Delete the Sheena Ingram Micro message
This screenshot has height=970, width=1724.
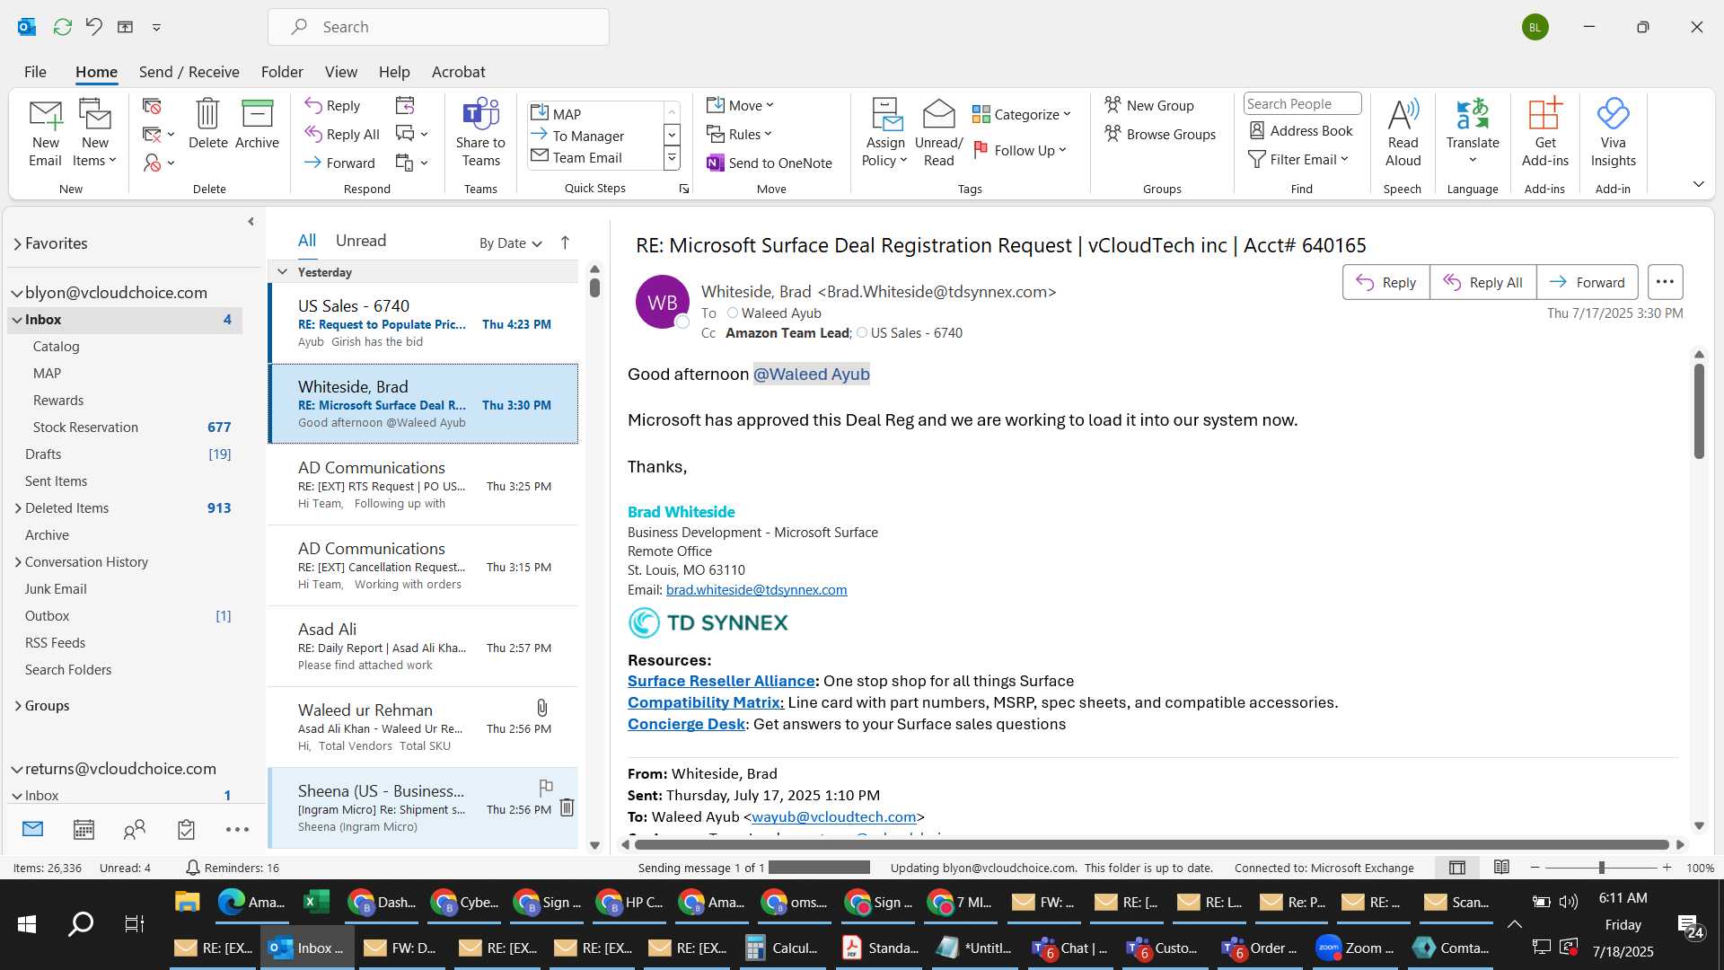[x=567, y=807]
